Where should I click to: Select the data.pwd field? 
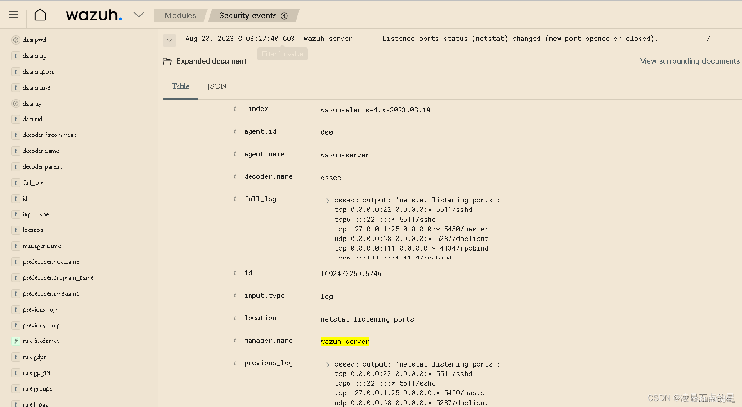pyautogui.click(x=34, y=40)
